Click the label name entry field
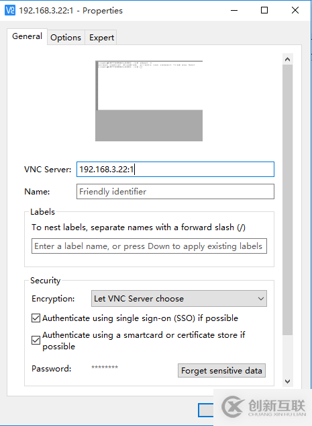This screenshot has width=312, height=426. tap(149, 246)
